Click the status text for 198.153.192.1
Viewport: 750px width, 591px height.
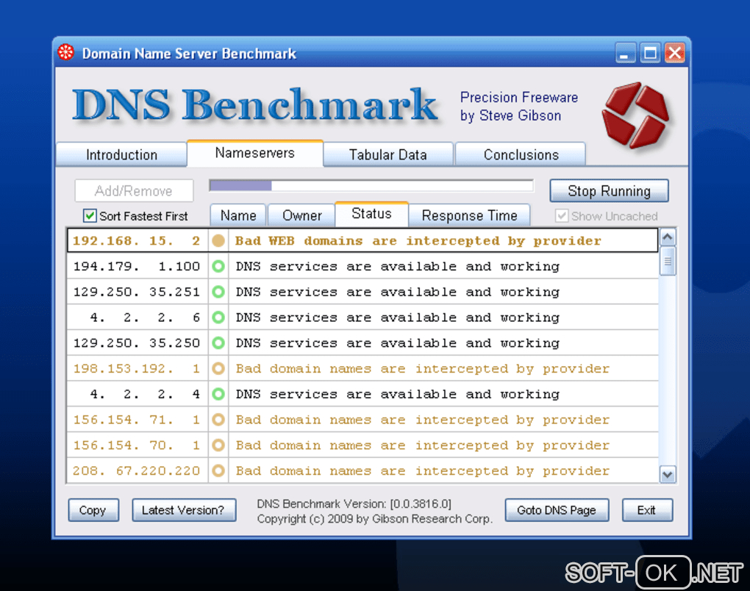[x=422, y=369]
